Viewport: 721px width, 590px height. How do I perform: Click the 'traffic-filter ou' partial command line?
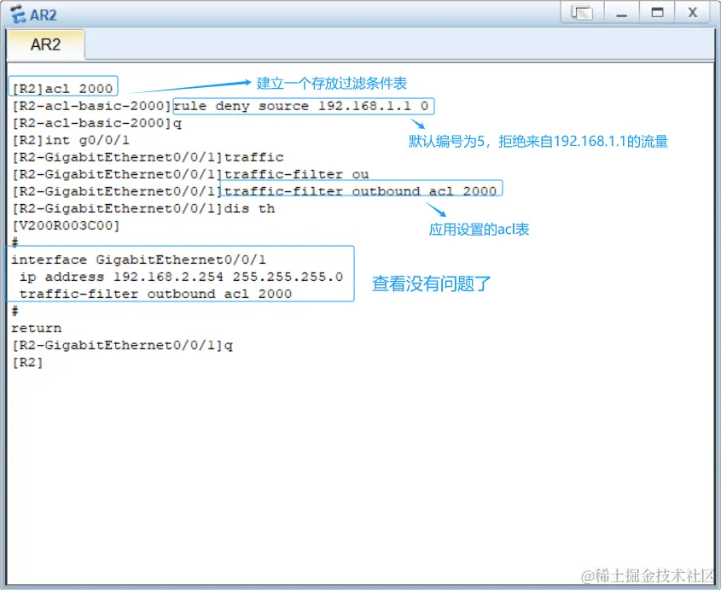coord(190,174)
